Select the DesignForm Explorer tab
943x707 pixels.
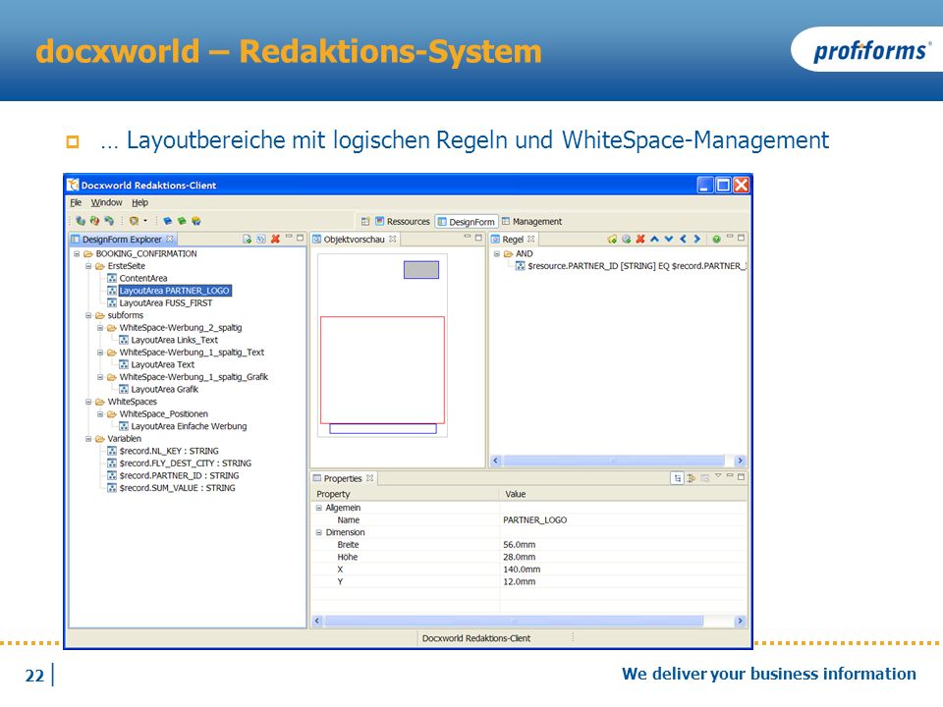[x=122, y=240]
